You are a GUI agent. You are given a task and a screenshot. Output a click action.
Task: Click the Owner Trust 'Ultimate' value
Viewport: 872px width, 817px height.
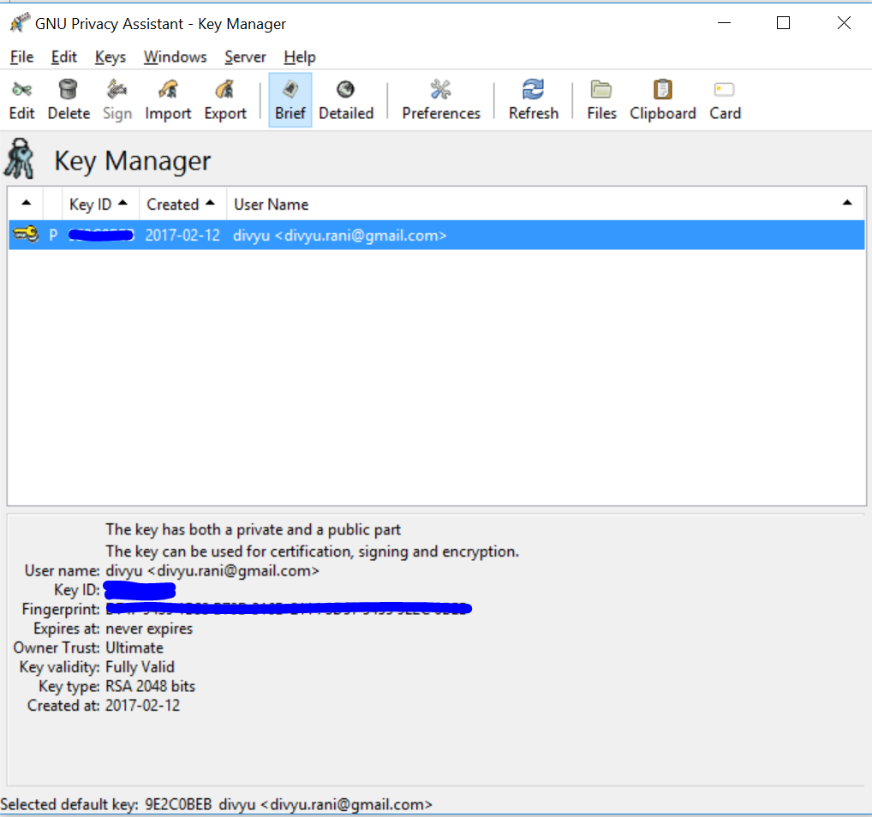134,647
